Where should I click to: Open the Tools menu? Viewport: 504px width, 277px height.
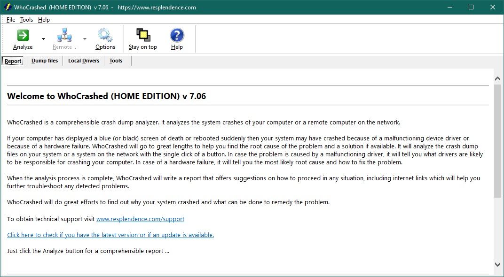pos(26,20)
